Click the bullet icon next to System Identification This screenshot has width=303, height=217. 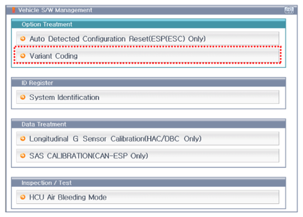23,97
